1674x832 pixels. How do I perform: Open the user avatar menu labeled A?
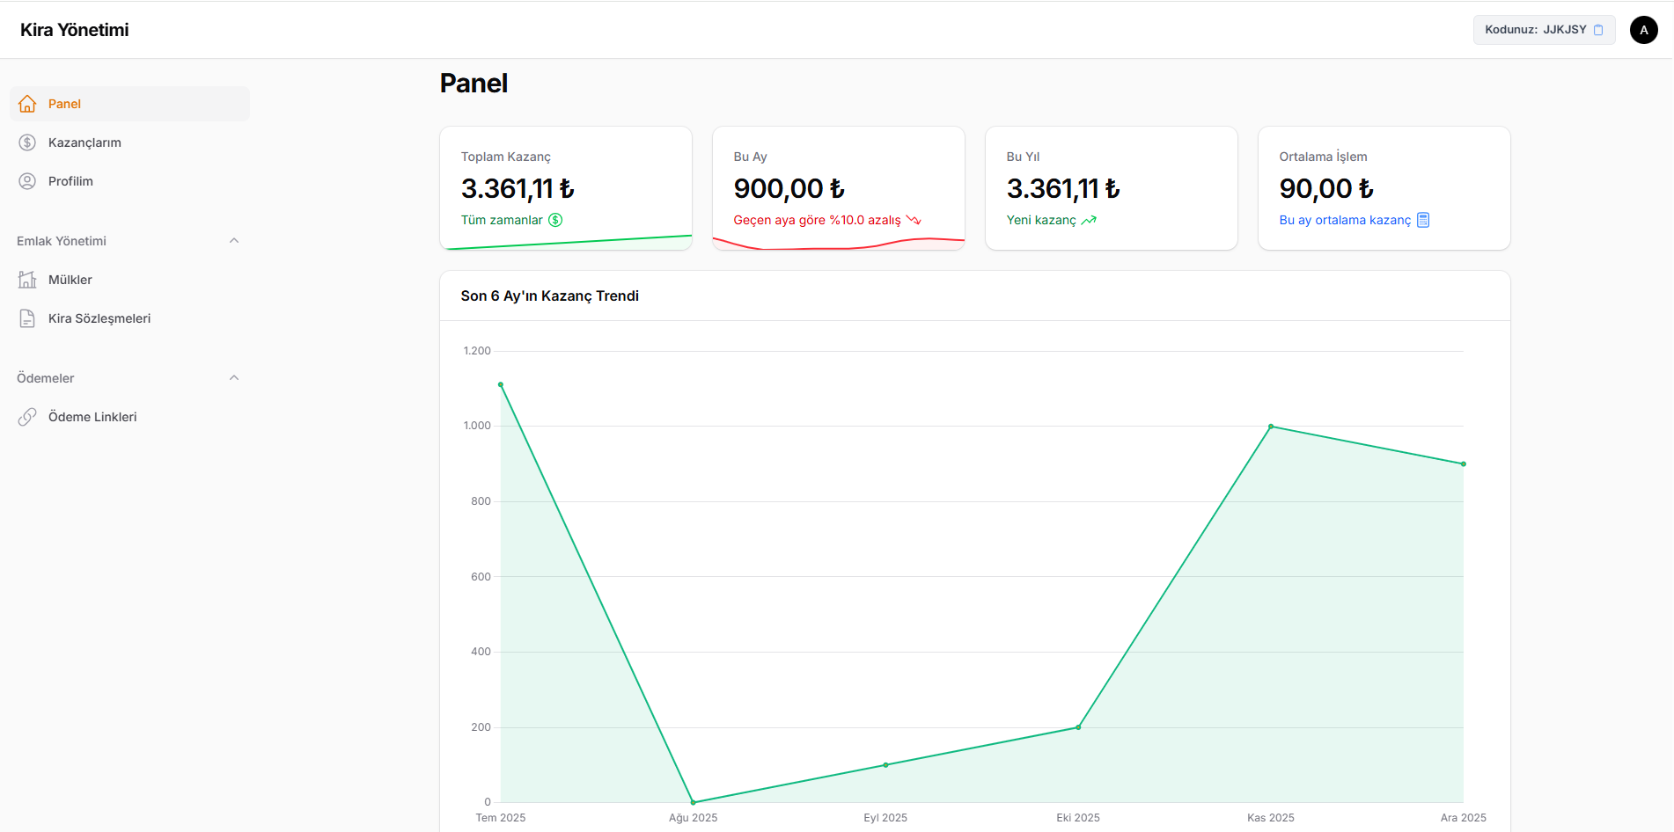(x=1643, y=30)
